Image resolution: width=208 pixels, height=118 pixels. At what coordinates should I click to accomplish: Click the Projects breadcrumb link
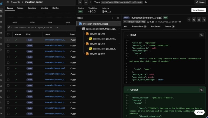(15, 2)
